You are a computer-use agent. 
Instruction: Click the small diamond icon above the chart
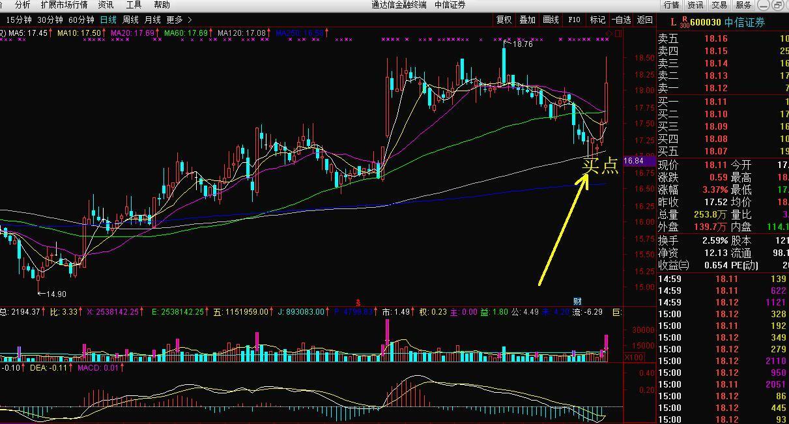click(x=609, y=33)
